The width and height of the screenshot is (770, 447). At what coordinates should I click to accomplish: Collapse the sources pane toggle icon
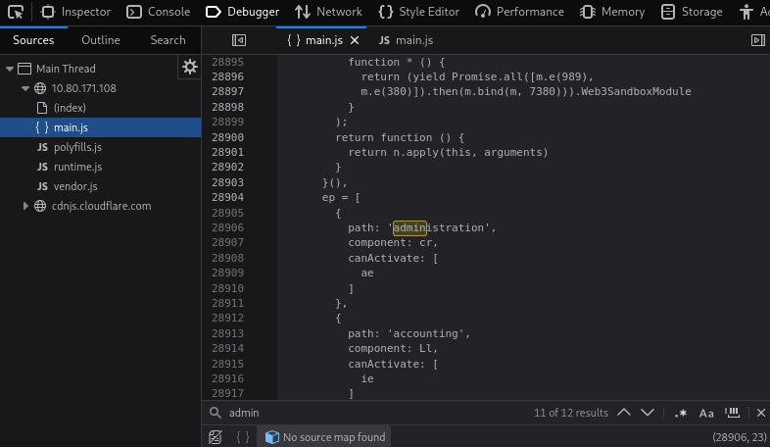(x=239, y=40)
